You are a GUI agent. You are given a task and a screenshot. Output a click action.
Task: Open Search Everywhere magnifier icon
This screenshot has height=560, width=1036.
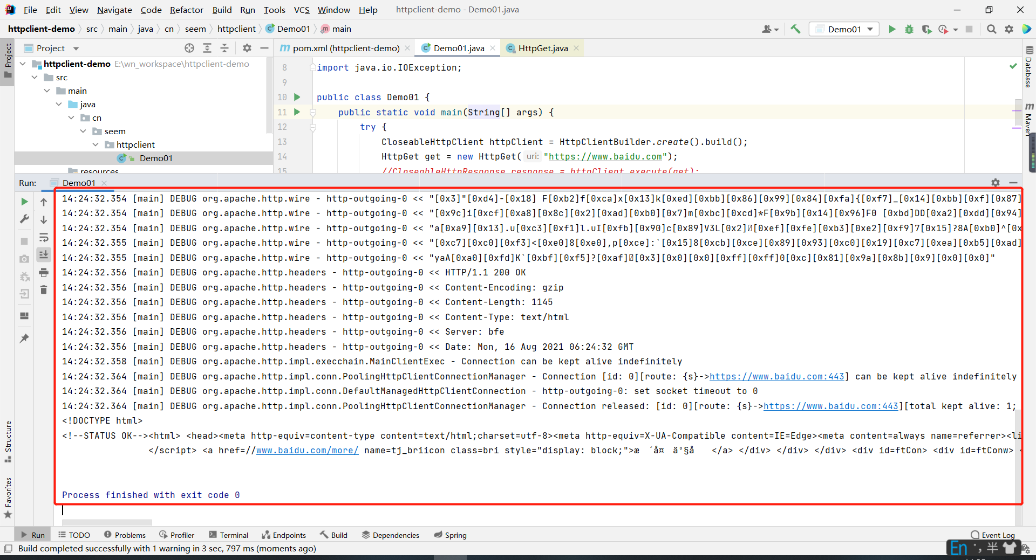[992, 29]
